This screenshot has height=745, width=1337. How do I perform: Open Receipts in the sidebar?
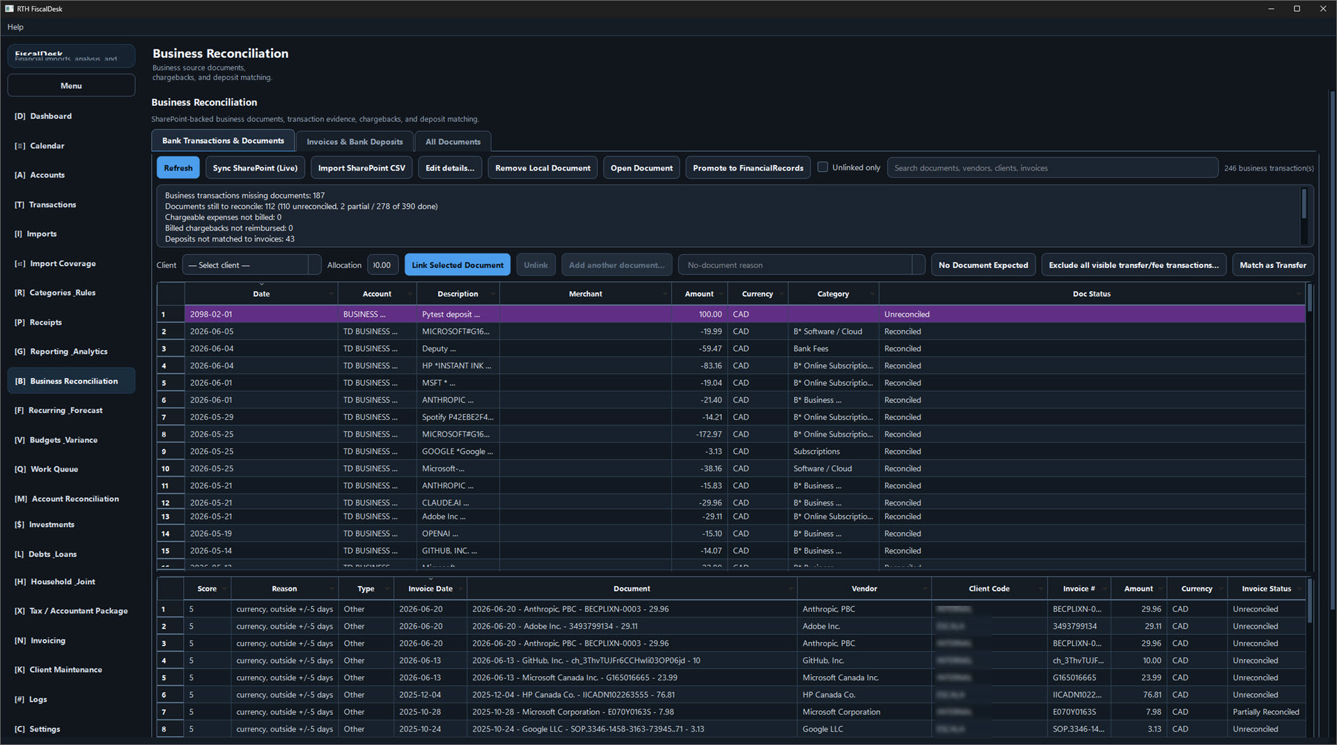71,322
